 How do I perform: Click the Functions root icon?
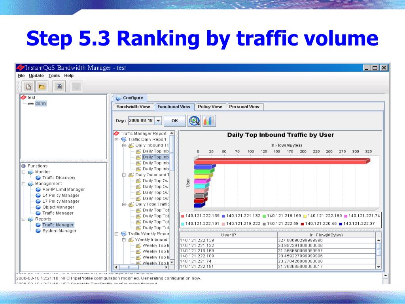click(x=23, y=166)
